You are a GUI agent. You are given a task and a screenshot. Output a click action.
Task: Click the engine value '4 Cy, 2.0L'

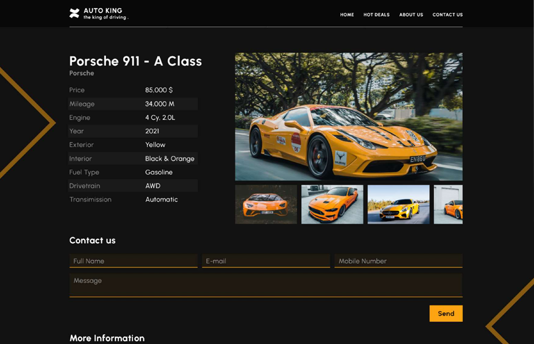160,117
